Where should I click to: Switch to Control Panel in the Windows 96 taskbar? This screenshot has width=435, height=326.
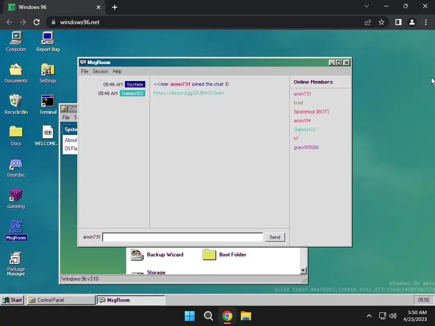[61, 300]
